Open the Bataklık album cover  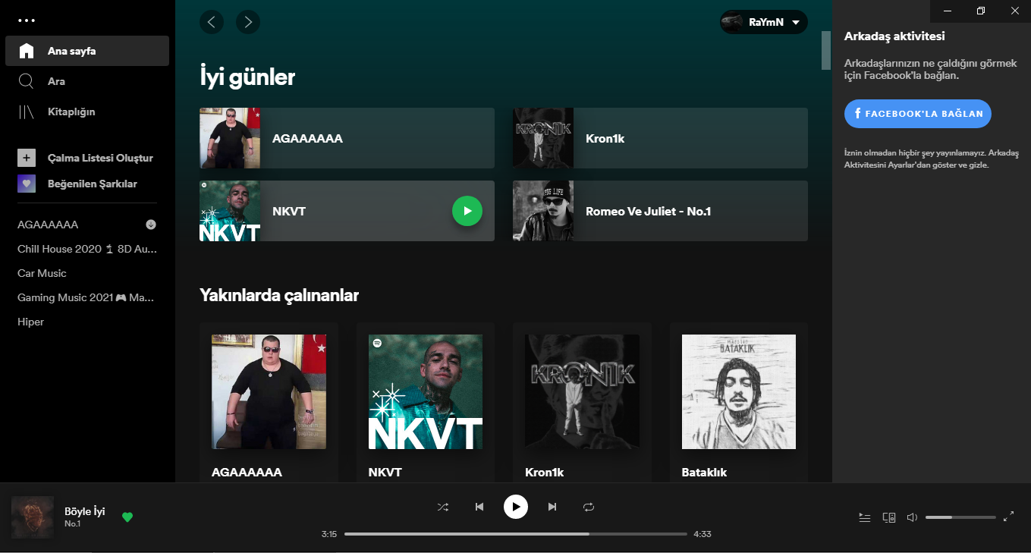(739, 391)
